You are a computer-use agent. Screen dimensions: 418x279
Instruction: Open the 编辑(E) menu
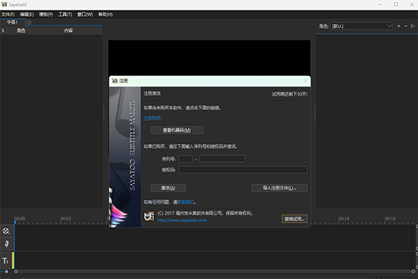tap(27, 15)
